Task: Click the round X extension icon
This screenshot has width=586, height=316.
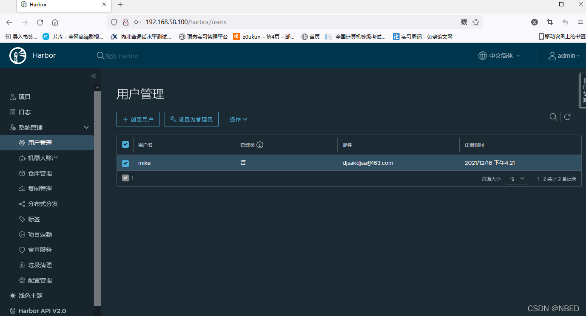Action: click(x=535, y=22)
